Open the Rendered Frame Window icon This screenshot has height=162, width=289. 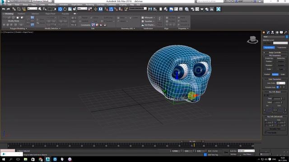point(197,9)
